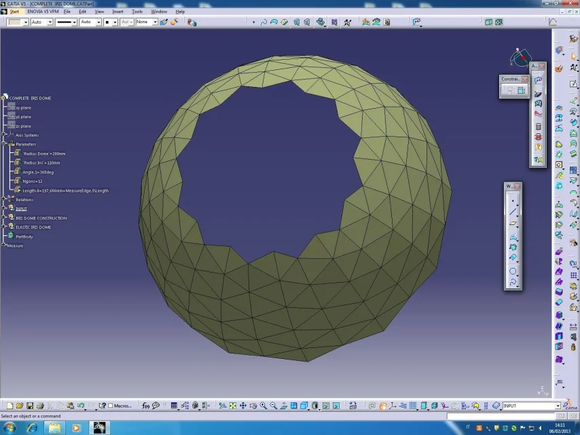Expand the Axis Systems node
This screenshot has height=435, width=580.
pos(3,134)
